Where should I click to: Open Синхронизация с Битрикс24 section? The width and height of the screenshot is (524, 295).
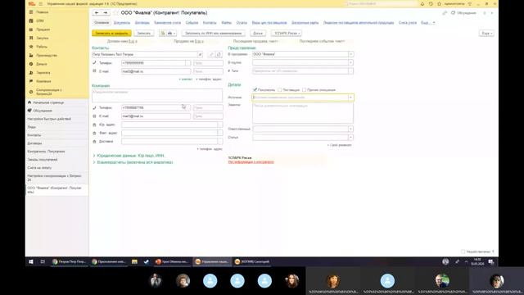click(48, 92)
